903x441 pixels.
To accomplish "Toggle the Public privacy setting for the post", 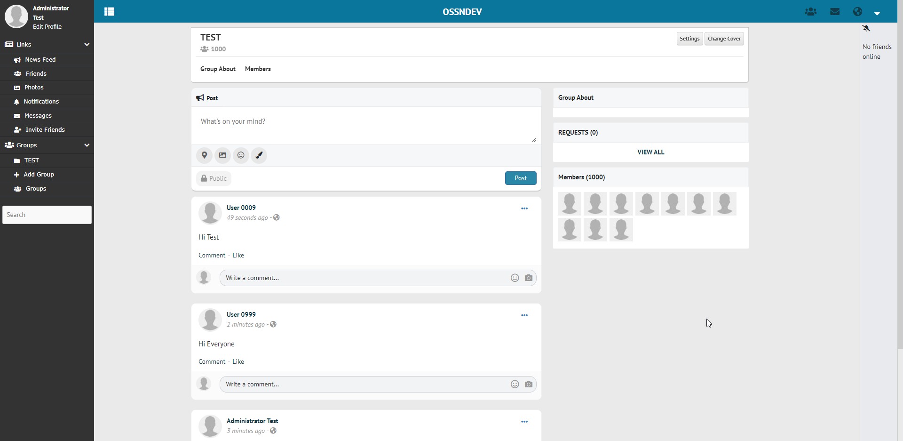I will (214, 178).
